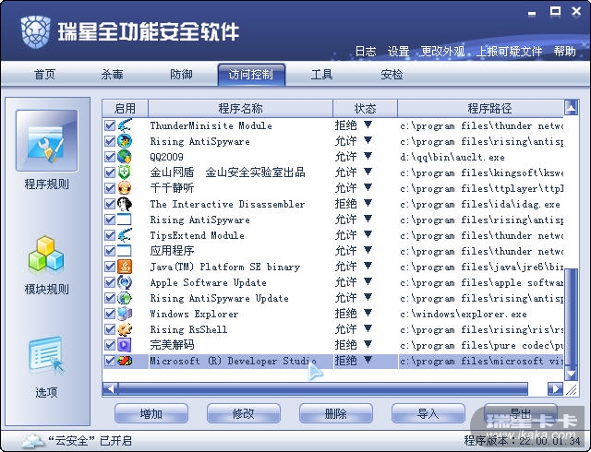Expand status dropdown for The Interactive Disassembler
This screenshot has height=452, width=591.
coord(368,203)
